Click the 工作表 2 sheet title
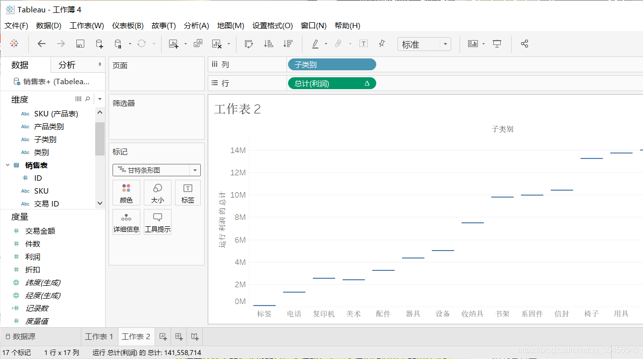The width and height of the screenshot is (643, 359). click(x=237, y=109)
